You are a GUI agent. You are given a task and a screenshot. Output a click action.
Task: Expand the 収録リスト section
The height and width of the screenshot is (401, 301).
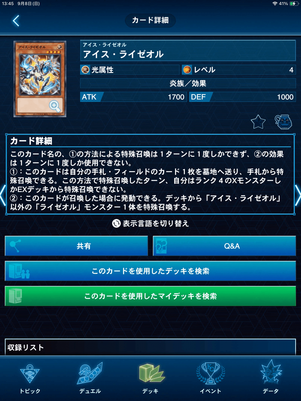(150, 347)
